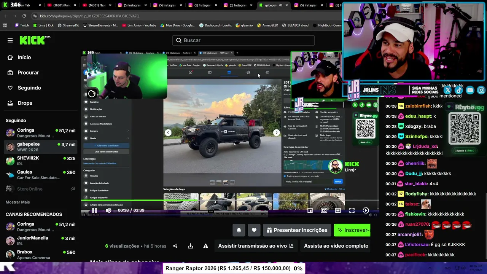Open Início in the Kick sidebar
Screen dimensions: 487x274
point(40,57)
